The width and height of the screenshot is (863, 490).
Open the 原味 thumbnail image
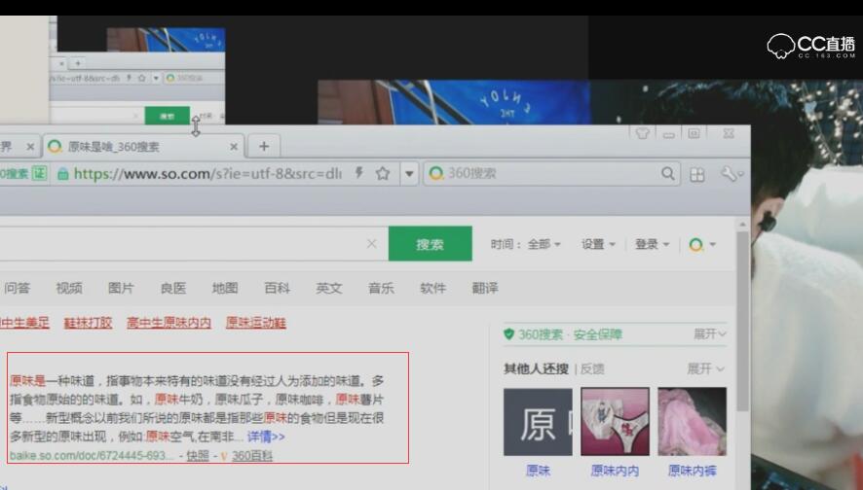coord(538,422)
